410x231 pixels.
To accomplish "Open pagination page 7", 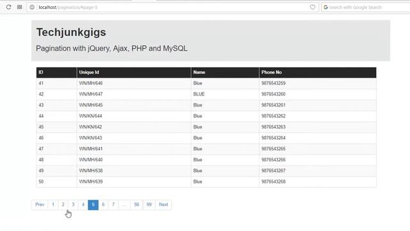I will pos(113,205).
